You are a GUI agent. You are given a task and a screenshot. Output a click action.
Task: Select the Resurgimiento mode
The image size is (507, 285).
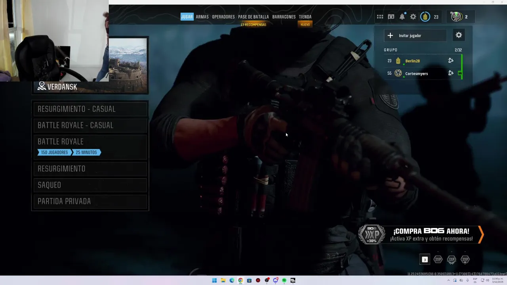pyautogui.click(x=90, y=169)
